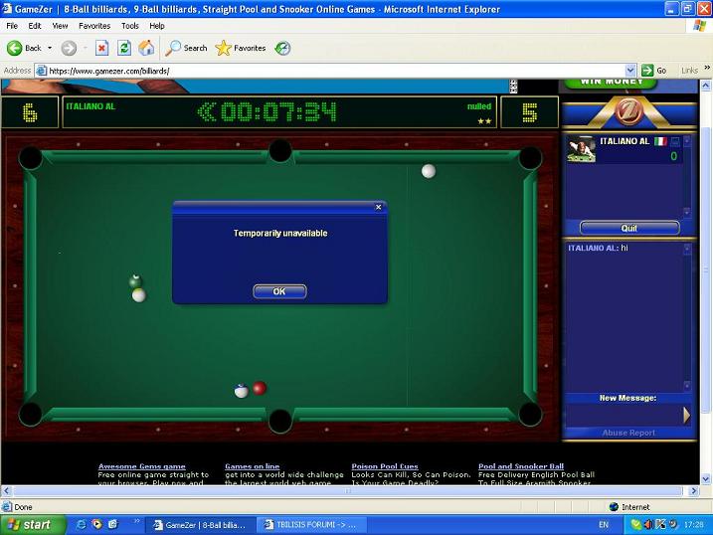713x535 pixels.
Task: Click the page icon in address bar
Action: click(41, 71)
